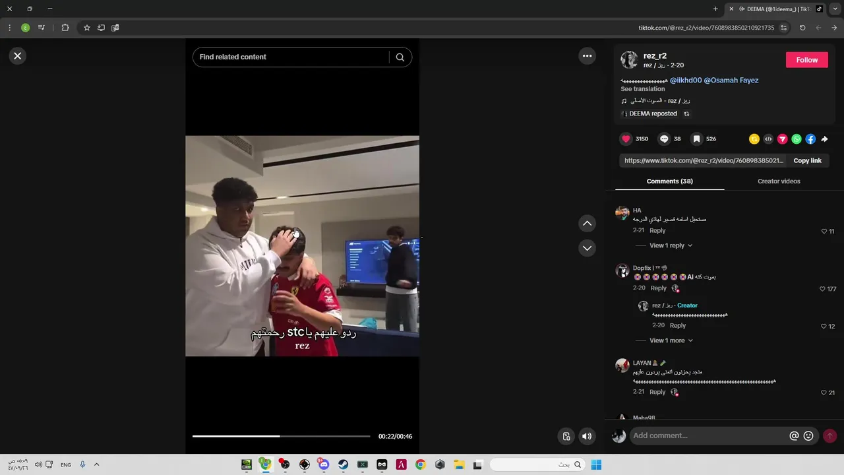Click the rez_r2 username heading
844x475 pixels.
click(655, 56)
